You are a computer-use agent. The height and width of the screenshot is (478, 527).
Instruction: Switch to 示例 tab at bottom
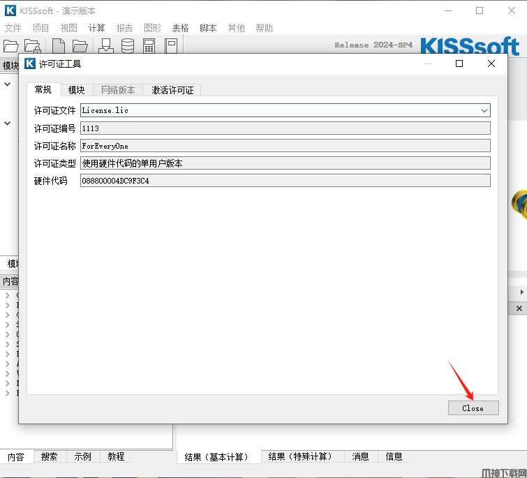82,456
